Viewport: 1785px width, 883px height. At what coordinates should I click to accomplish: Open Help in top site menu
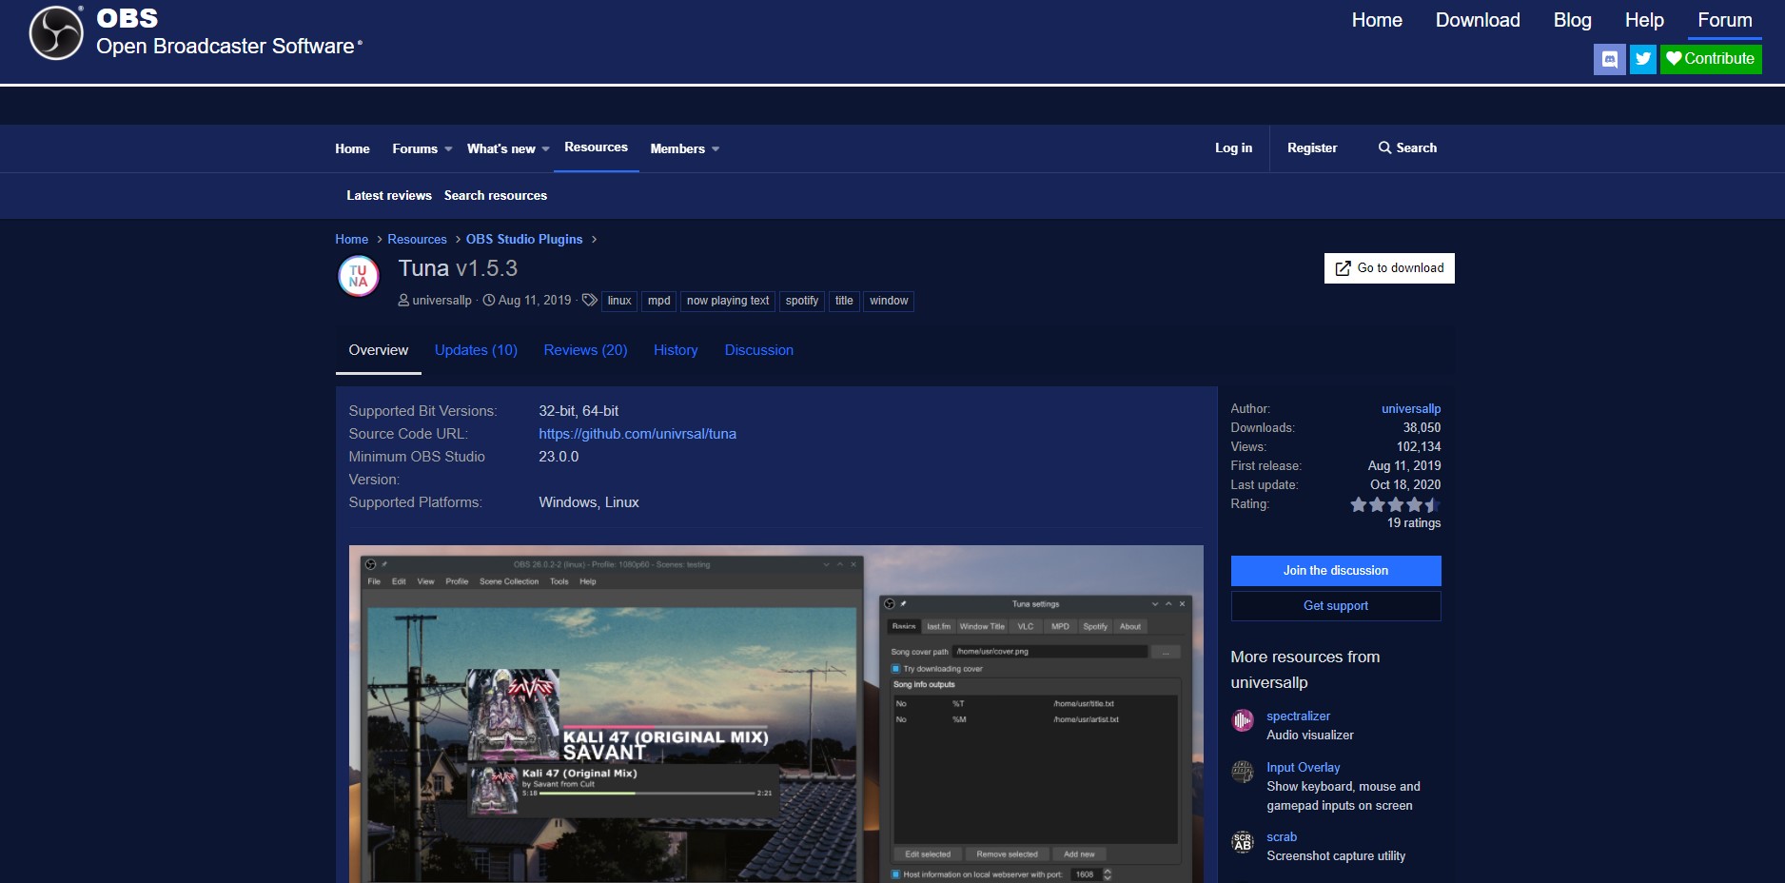tap(1644, 20)
